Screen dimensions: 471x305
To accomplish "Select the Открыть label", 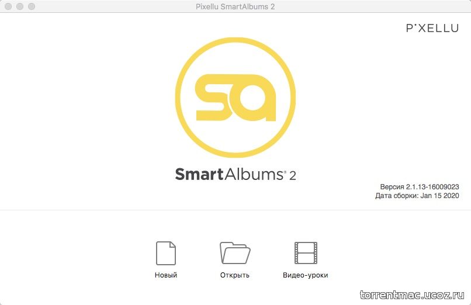I will pyautogui.click(x=234, y=275).
